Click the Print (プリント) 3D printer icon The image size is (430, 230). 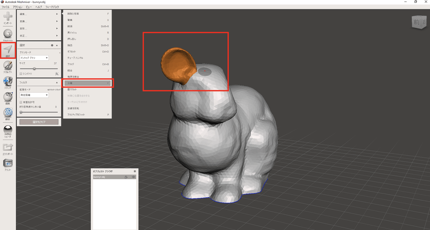point(8,163)
